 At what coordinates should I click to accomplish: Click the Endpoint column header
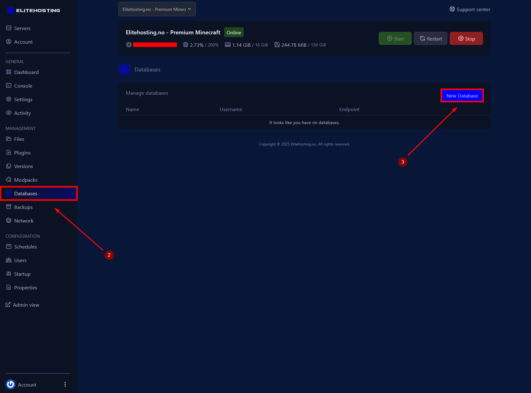[x=349, y=109]
